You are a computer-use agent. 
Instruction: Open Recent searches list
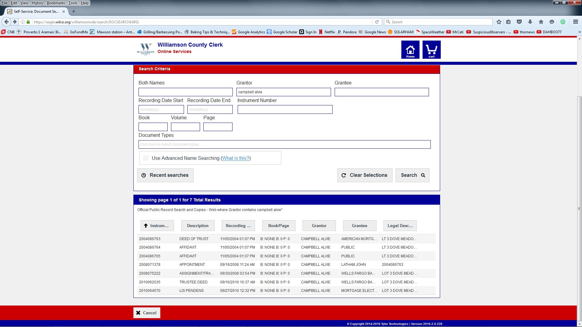click(165, 175)
